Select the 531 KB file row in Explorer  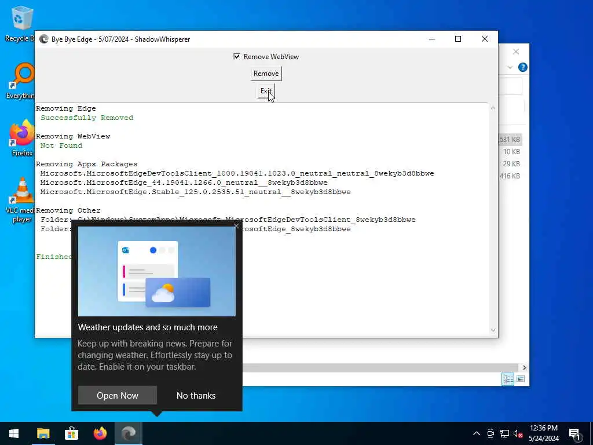(510, 140)
